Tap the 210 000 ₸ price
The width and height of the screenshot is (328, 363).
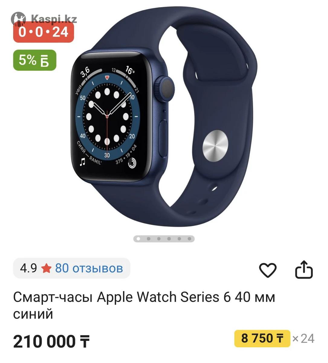[51, 342]
